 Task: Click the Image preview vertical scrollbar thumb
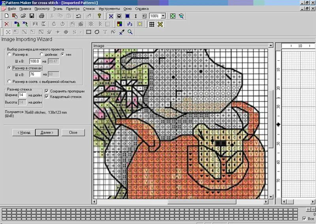pos(271,119)
